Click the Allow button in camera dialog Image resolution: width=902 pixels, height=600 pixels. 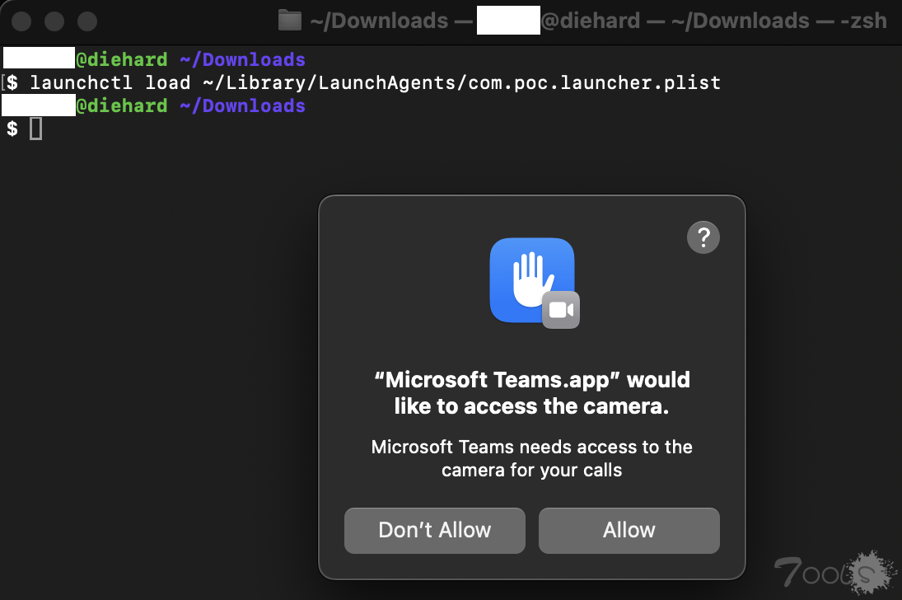[x=629, y=530]
